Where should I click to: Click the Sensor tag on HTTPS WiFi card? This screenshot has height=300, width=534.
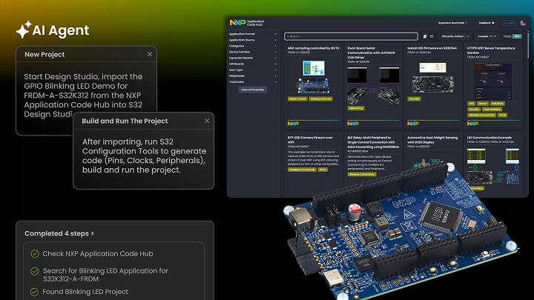click(483, 104)
